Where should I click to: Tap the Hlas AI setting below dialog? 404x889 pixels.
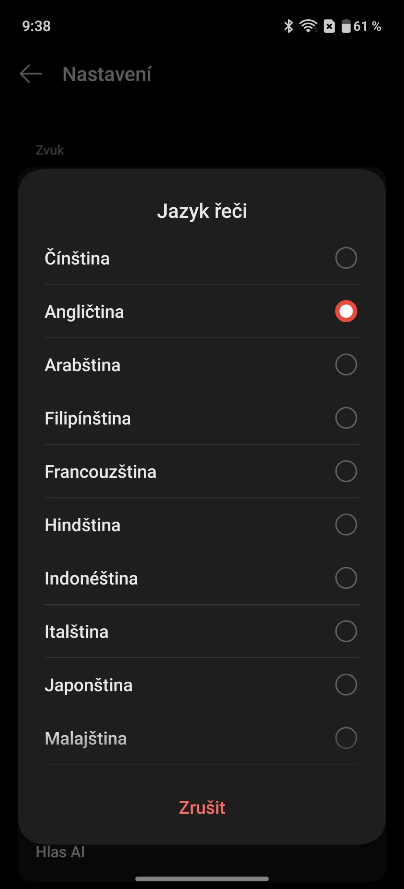pos(60,852)
